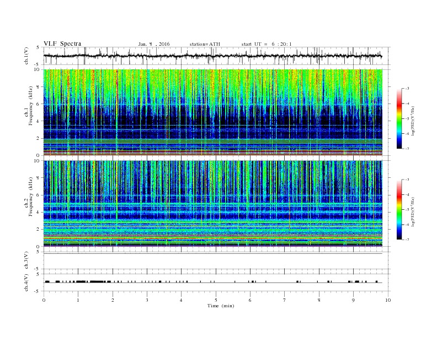Click the "ch.1(V)" waveform axis label
The height and width of the screenshot is (337, 437).
[26, 56]
